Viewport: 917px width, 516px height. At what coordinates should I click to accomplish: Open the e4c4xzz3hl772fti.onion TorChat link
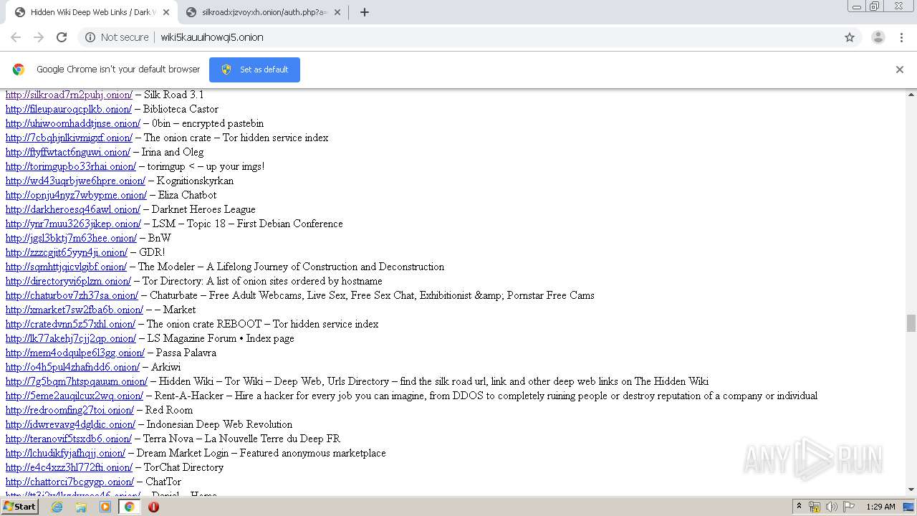[69, 467]
